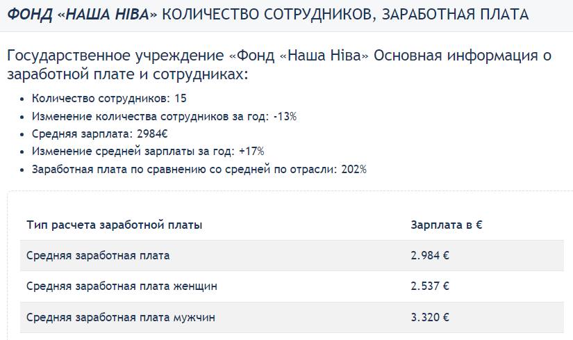Select the 'Средняя зарплата: 2984€' bullet
This screenshot has width=573, height=340.
coord(99,134)
